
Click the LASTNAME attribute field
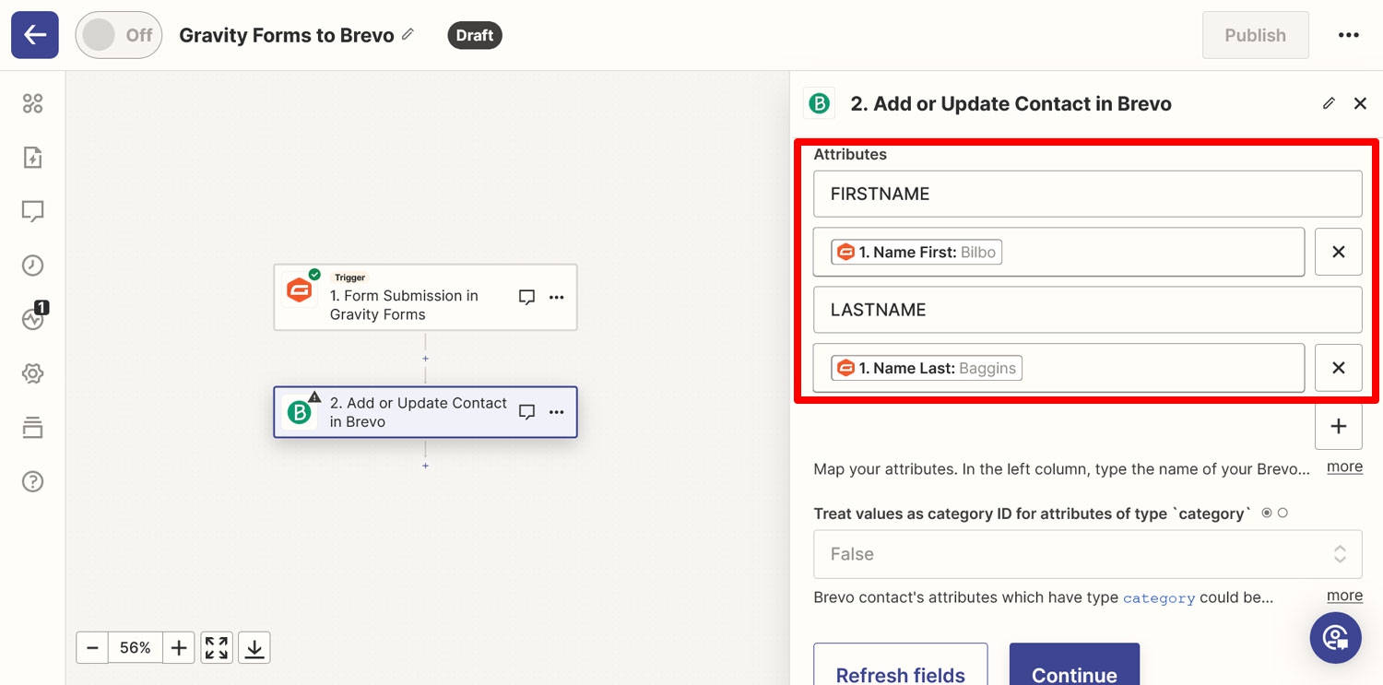pyautogui.click(x=1088, y=310)
